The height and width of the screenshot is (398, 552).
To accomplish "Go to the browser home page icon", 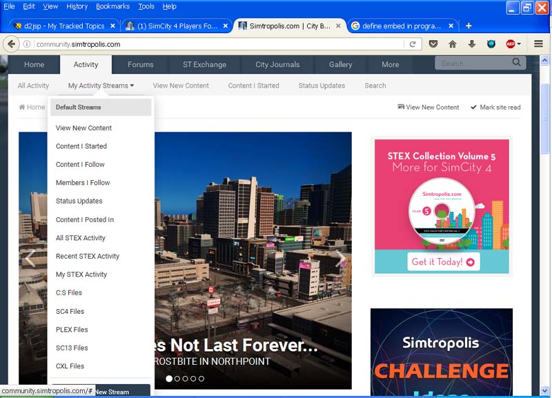I will pos(453,44).
